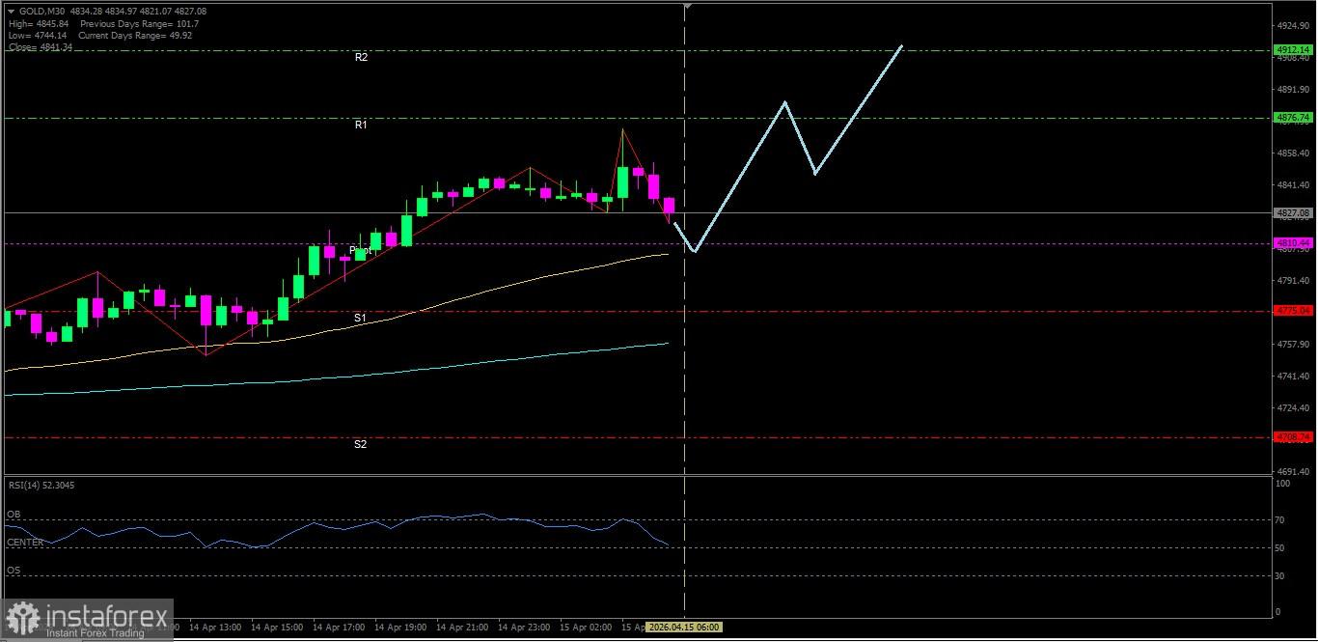Screen dimensions: 1318x642
Task: Open the triangle dropdown beside GOLD,M30
Action: click(11, 11)
